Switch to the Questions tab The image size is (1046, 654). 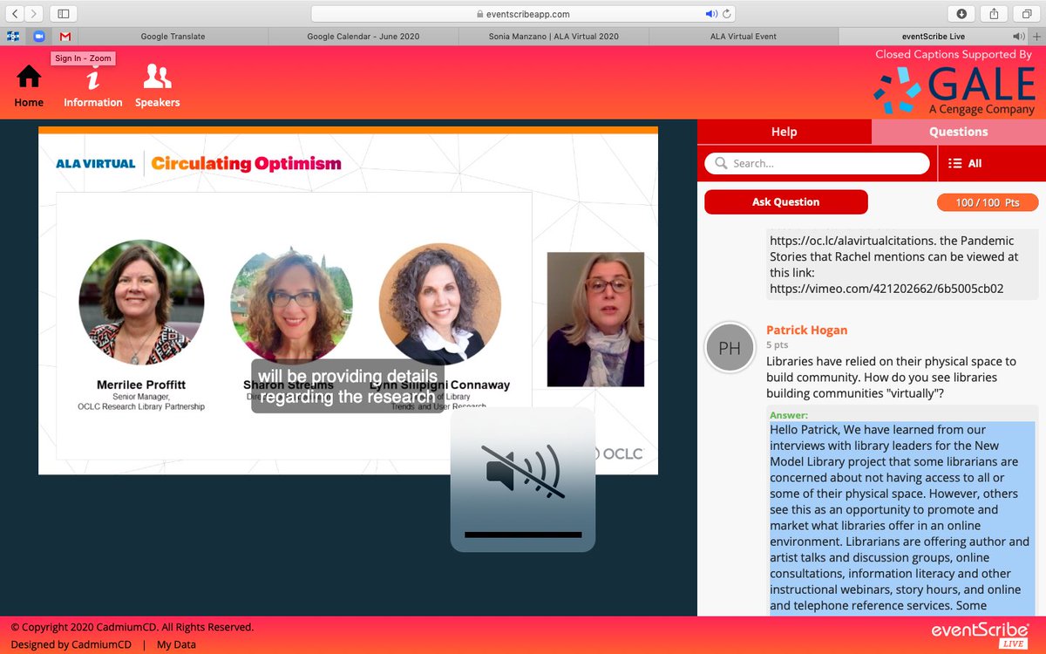coord(959,132)
